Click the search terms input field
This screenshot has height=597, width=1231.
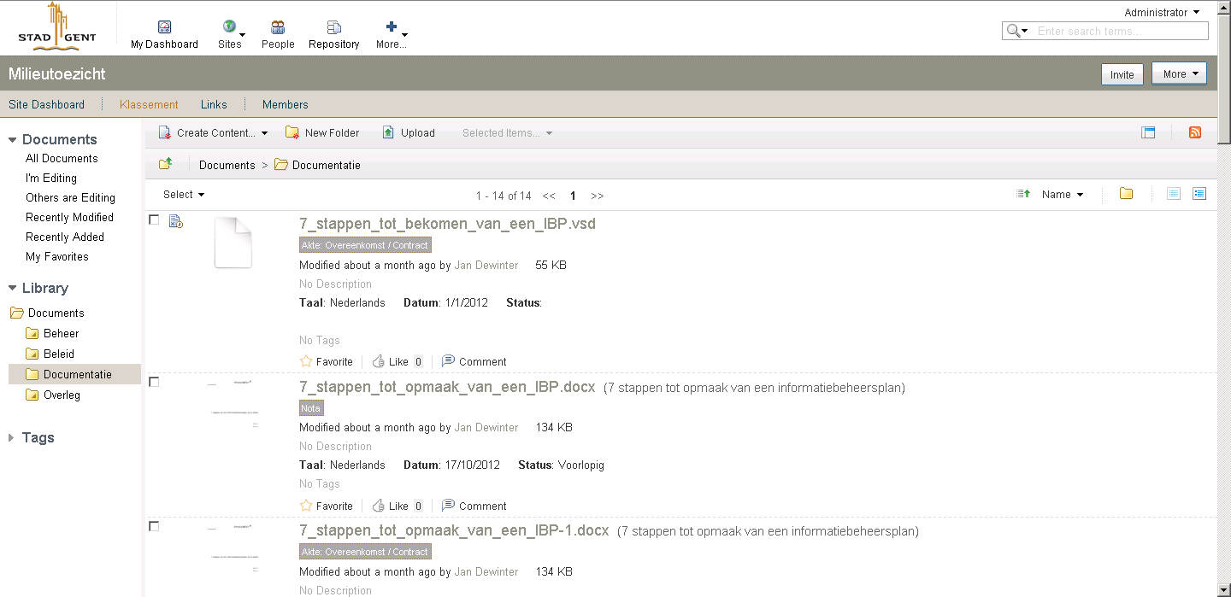tap(1120, 31)
